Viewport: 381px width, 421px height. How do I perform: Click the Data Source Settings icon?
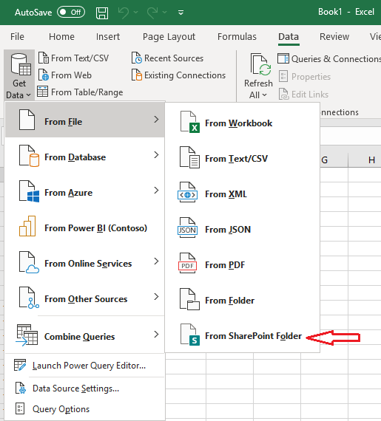[21, 389]
